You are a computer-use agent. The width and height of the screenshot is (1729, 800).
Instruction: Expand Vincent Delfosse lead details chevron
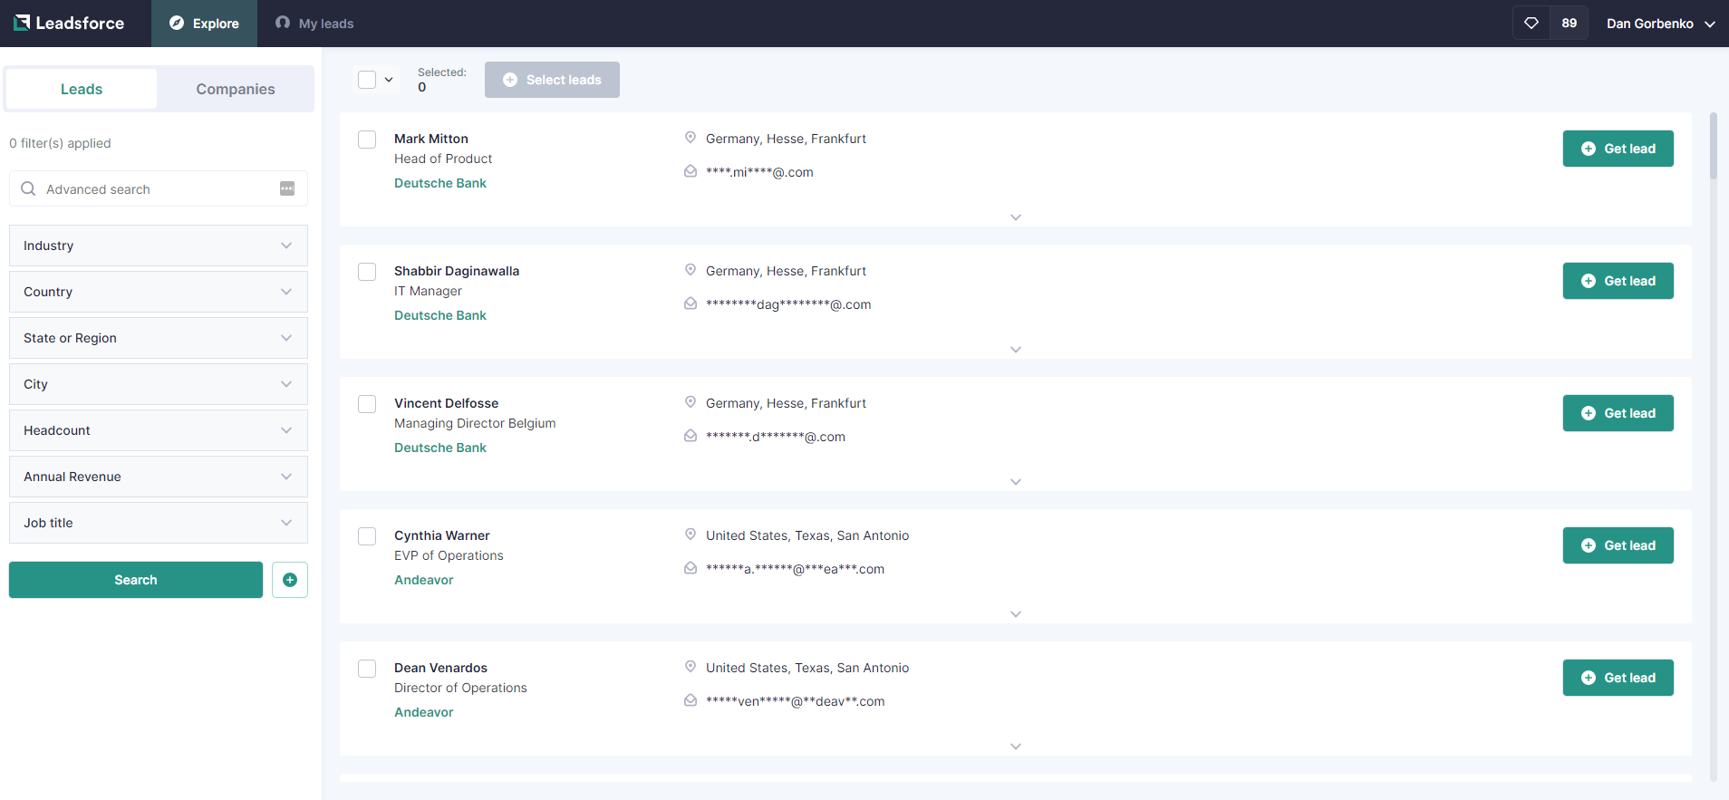click(1016, 482)
